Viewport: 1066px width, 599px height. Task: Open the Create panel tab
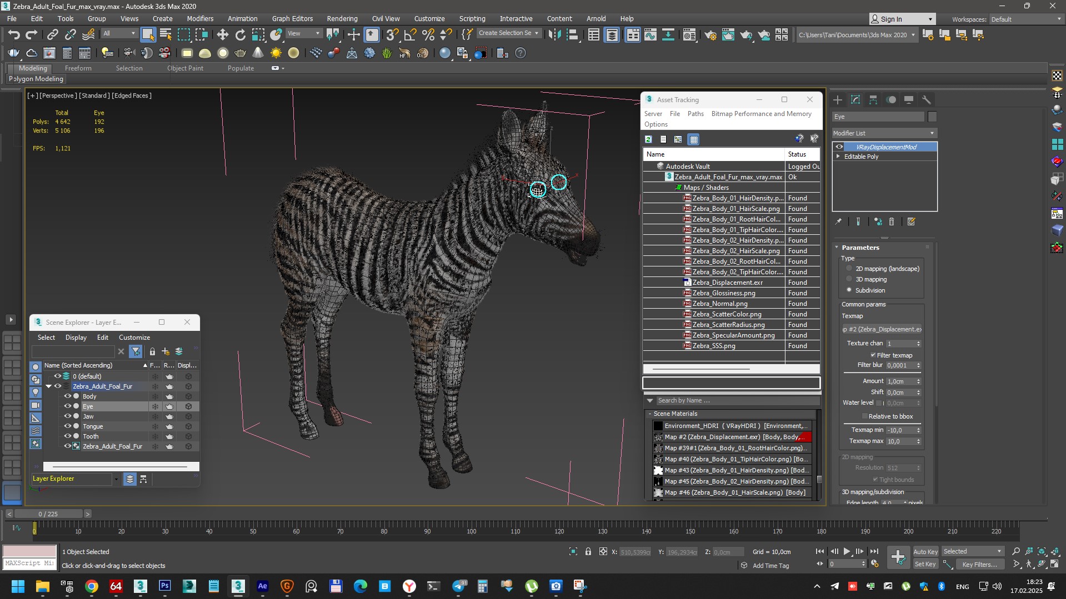click(x=838, y=100)
